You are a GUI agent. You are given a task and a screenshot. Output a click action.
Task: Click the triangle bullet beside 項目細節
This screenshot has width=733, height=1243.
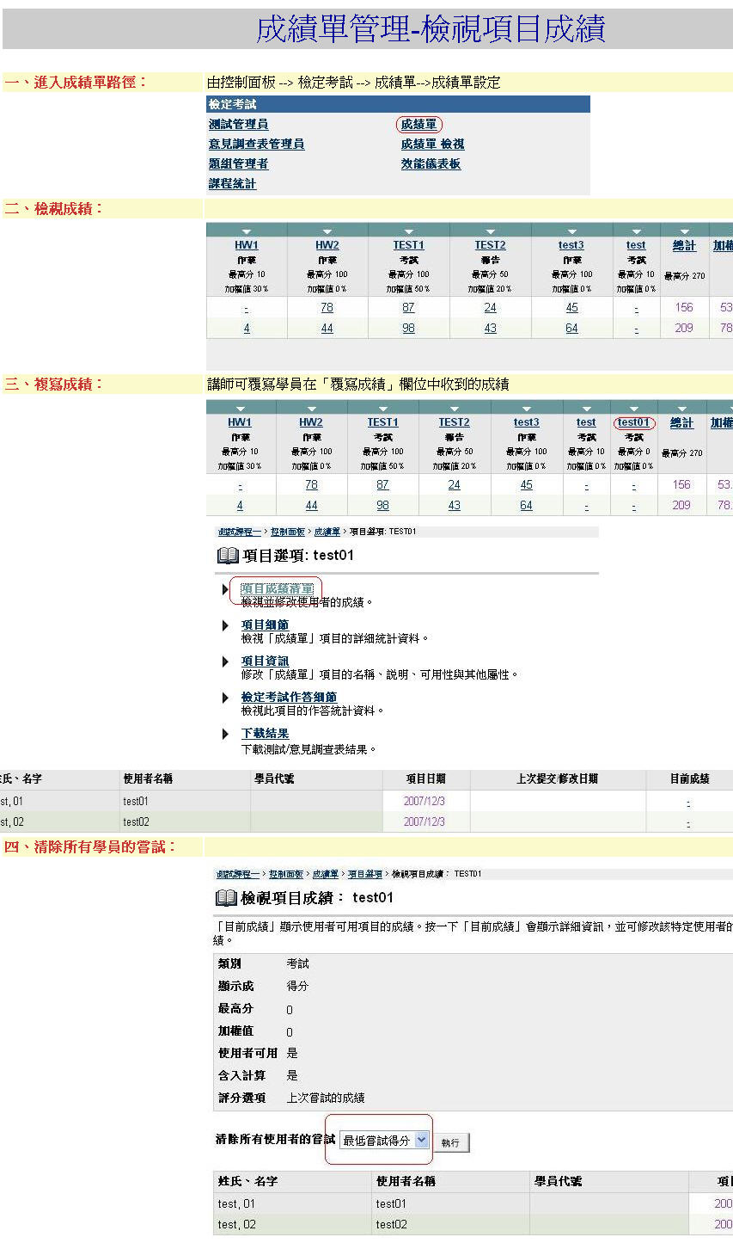(x=226, y=625)
